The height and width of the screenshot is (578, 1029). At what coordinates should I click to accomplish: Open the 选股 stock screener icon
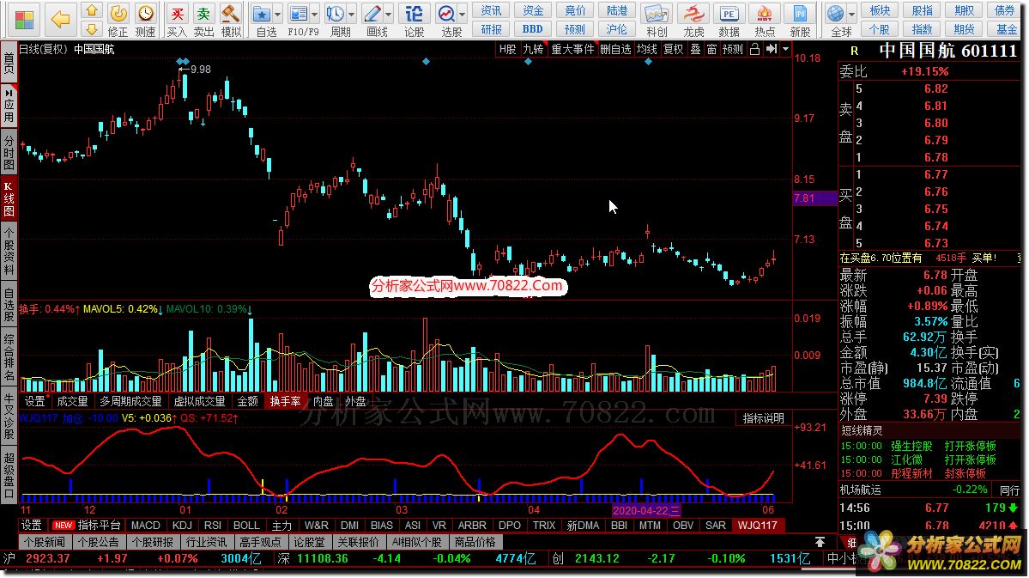(446, 14)
